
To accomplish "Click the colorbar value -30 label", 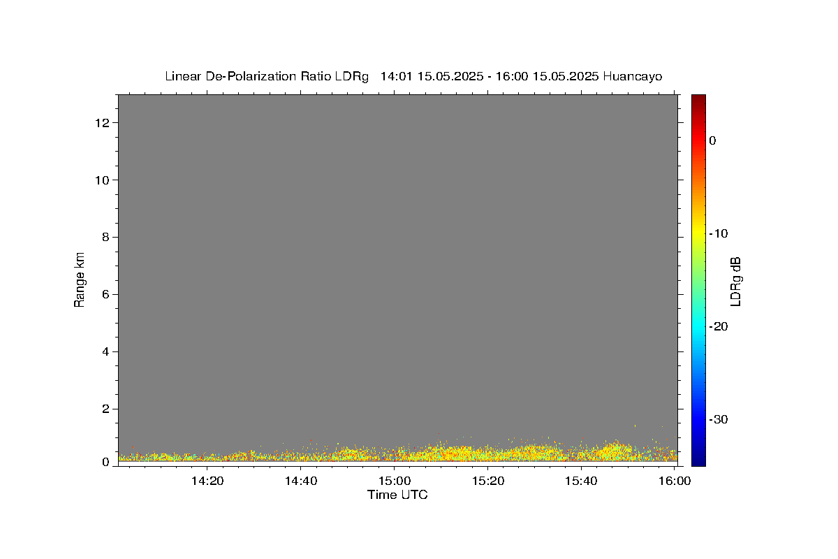I will pyautogui.click(x=719, y=419).
